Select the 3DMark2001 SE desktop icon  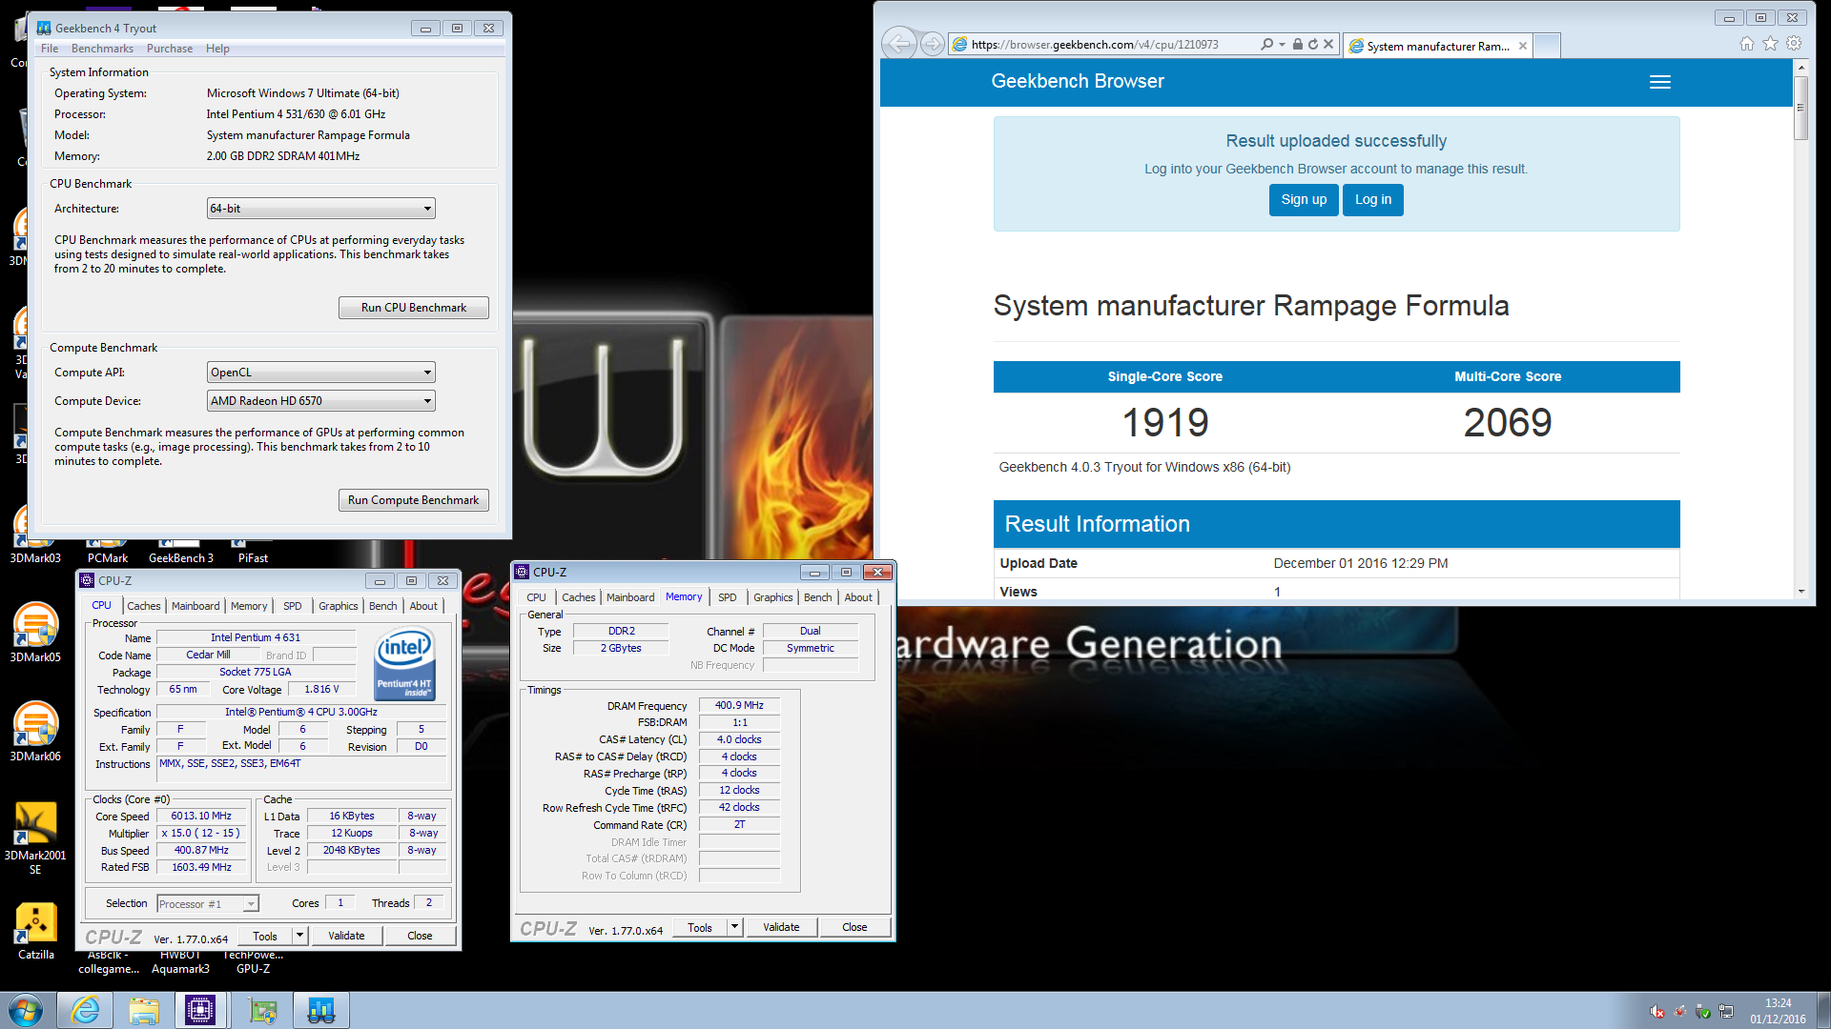pos(35,837)
